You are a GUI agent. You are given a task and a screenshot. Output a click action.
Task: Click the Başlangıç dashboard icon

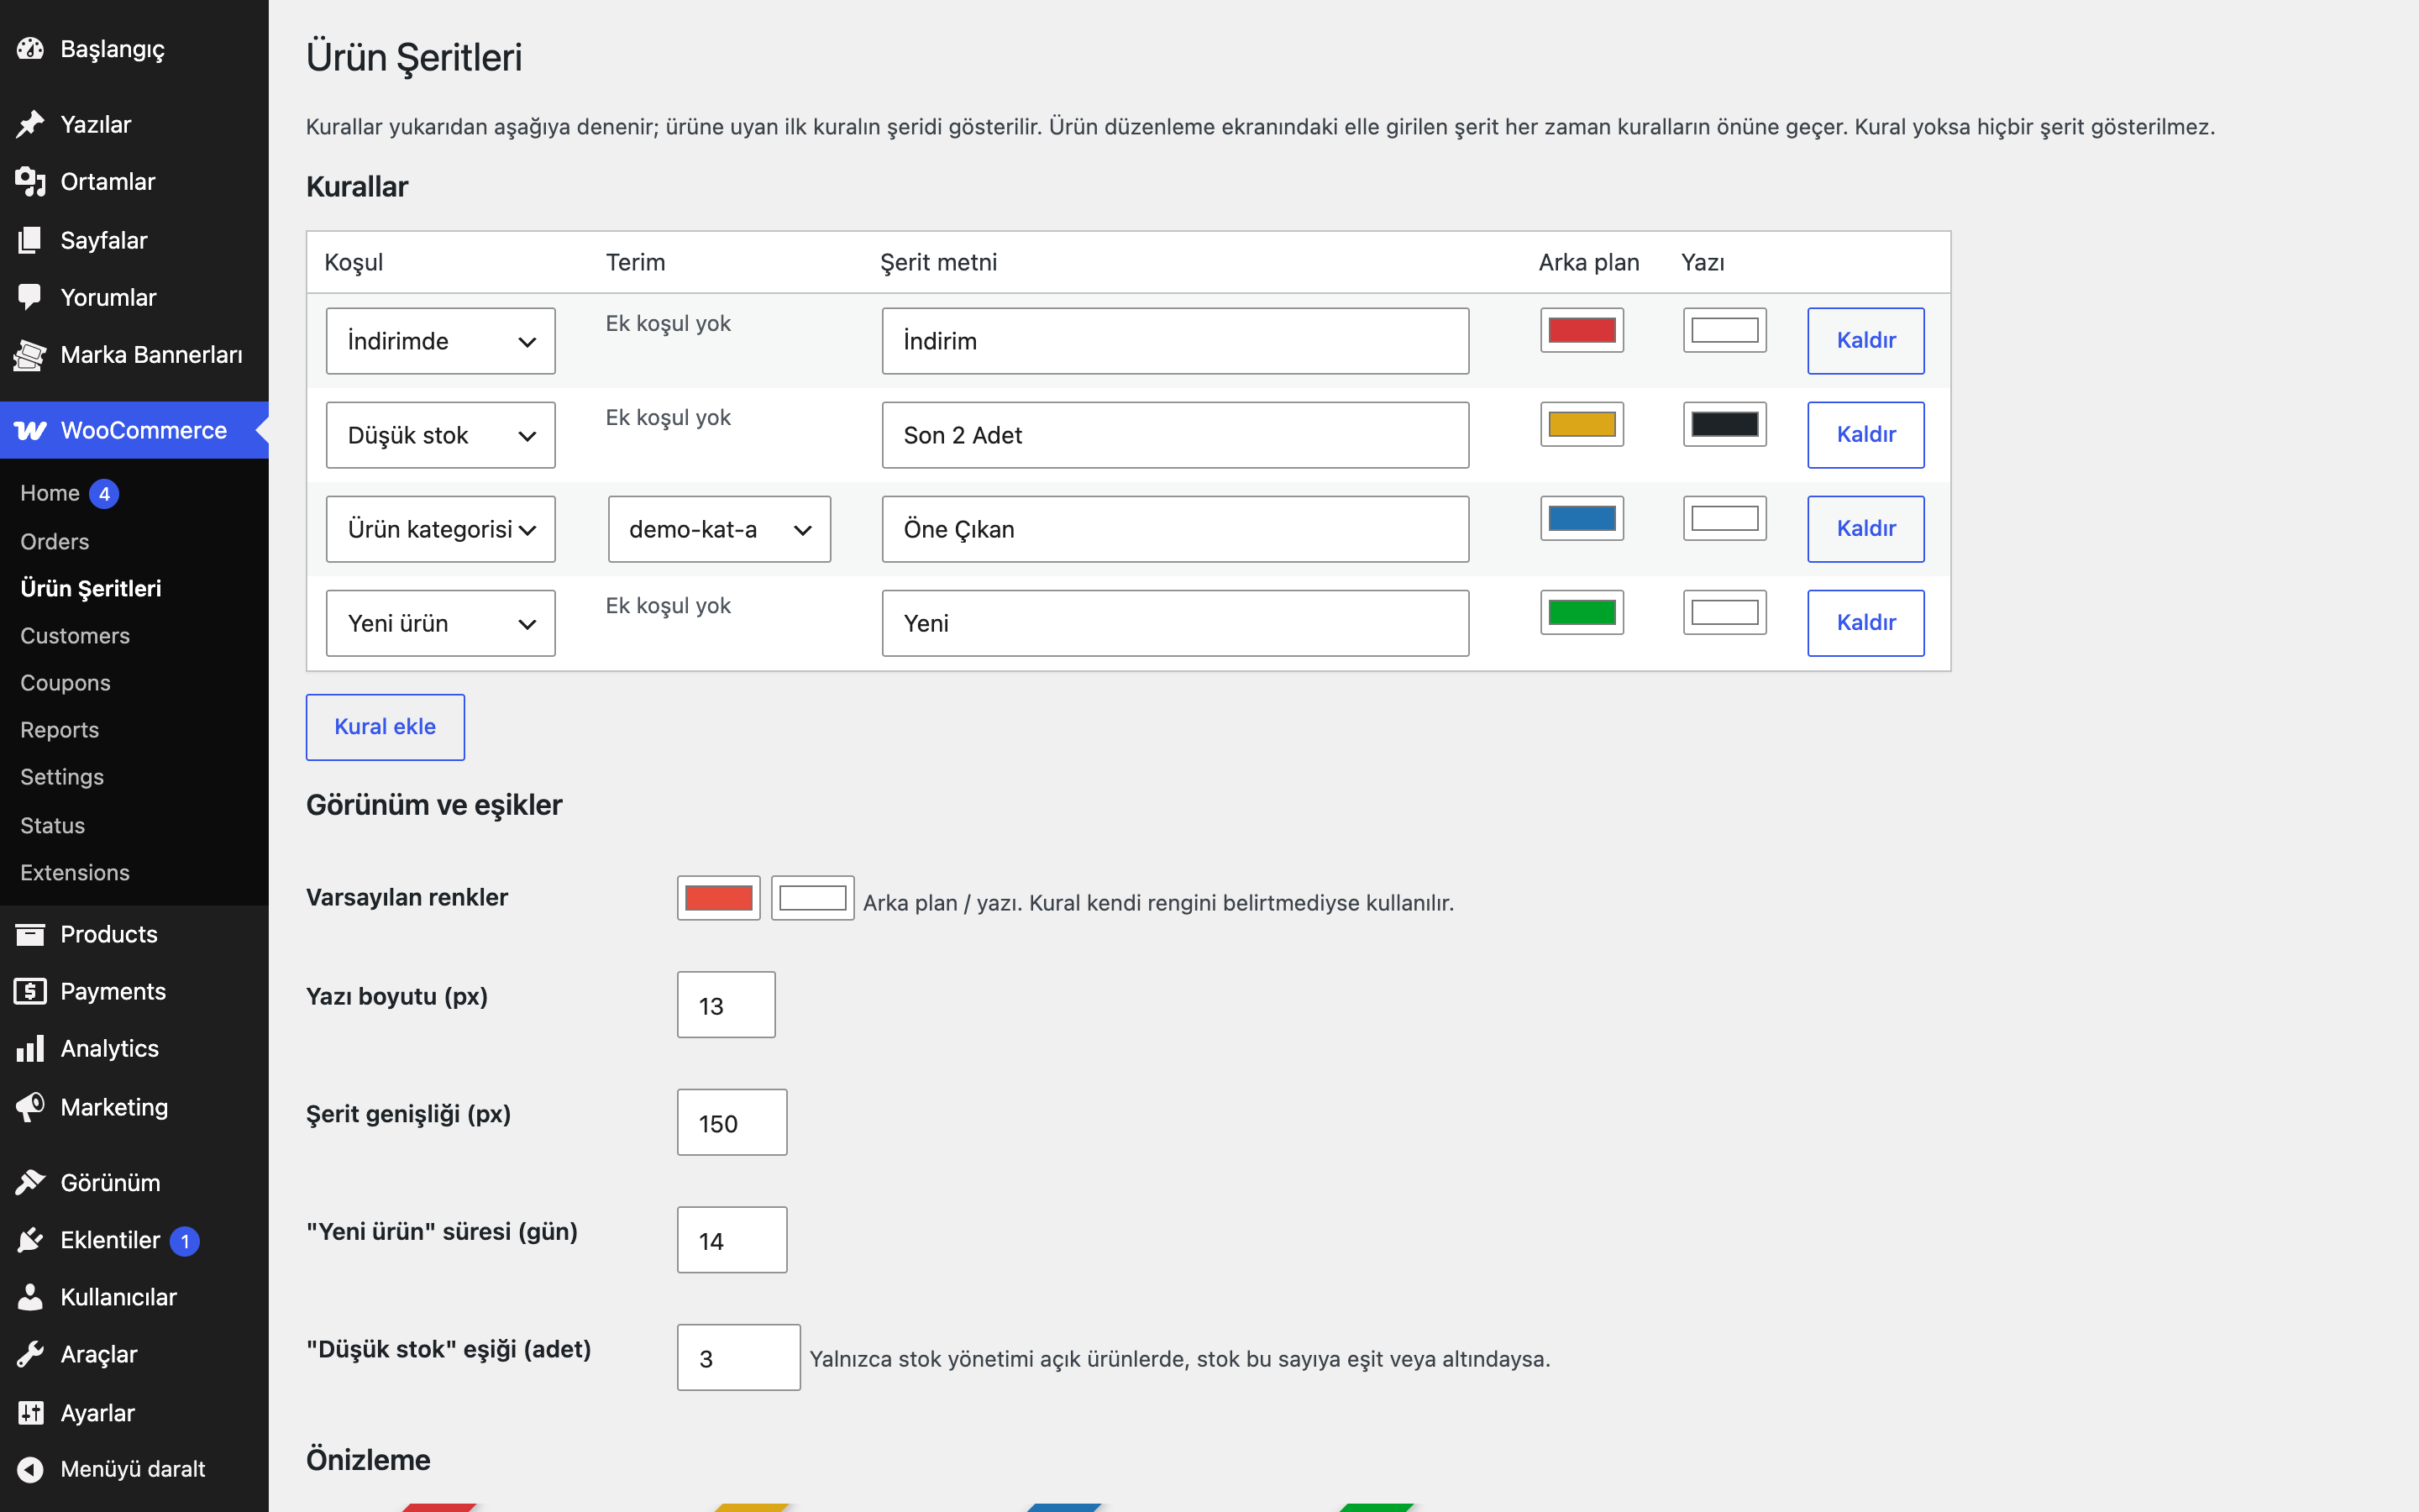30,48
